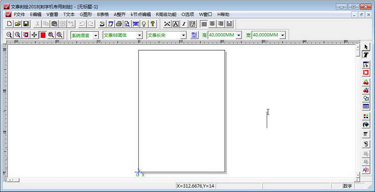Open the color grid palette icon

pos(366,116)
